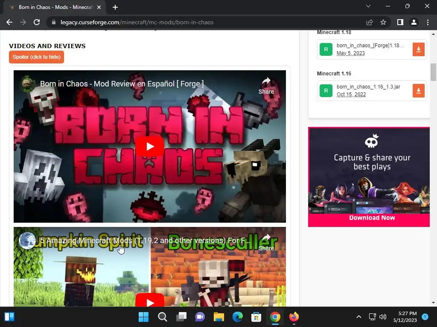437x327 pixels.
Task: Open Chrome three-dot menu
Action: (x=428, y=22)
